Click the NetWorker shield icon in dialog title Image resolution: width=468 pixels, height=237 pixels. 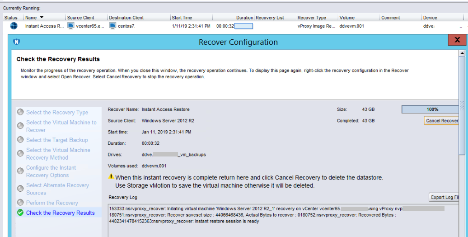click(x=17, y=42)
